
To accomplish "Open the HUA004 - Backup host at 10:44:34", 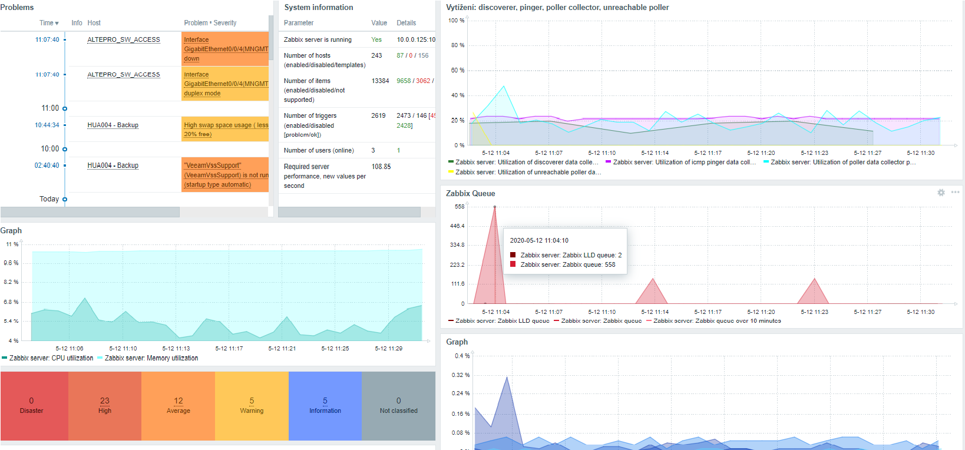I will click(113, 125).
